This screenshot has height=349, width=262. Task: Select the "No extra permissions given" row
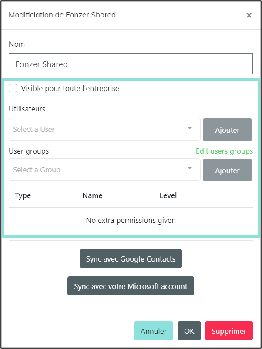(x=131, y=220)
